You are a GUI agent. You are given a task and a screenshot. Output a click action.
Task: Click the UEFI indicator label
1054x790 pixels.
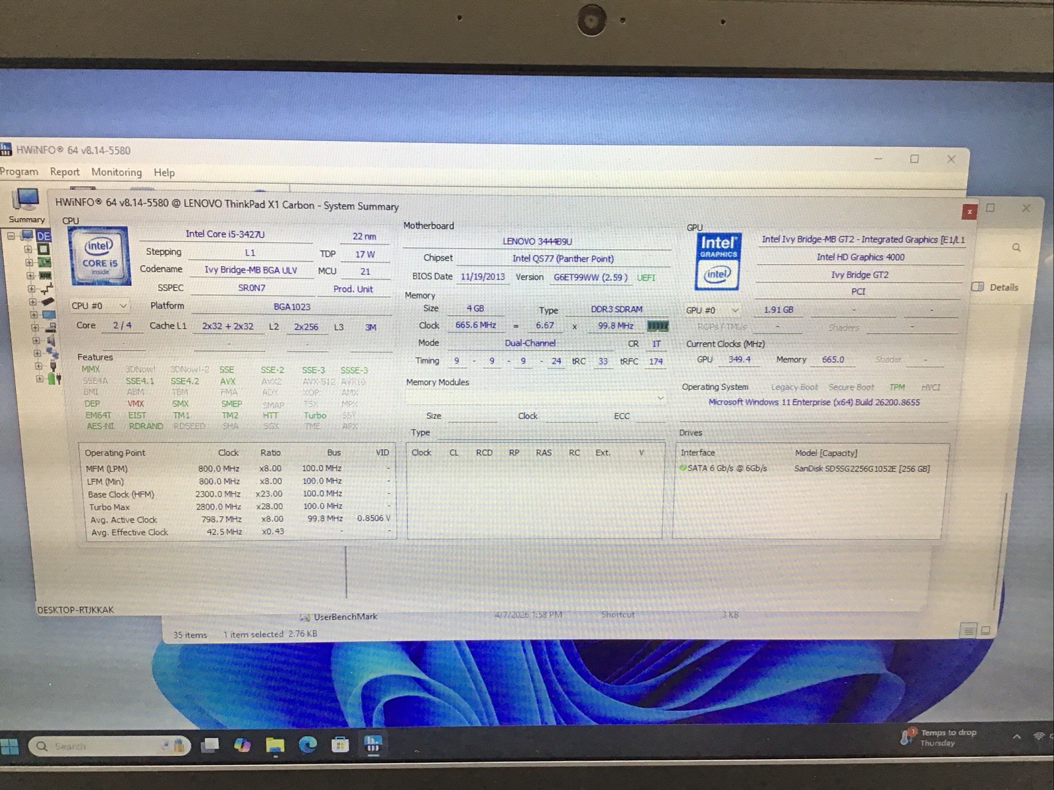pos(646,277)
